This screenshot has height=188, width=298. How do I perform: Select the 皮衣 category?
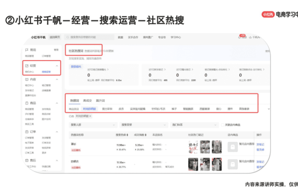point(121,109)
